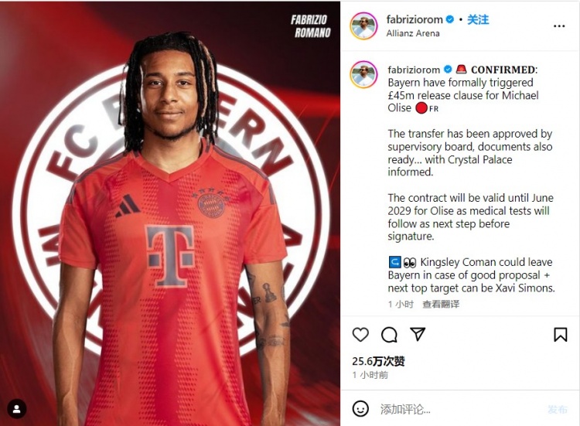Click the verified badge next to fabriziorom header
580x426 pixels.
(x=450, y=19)
